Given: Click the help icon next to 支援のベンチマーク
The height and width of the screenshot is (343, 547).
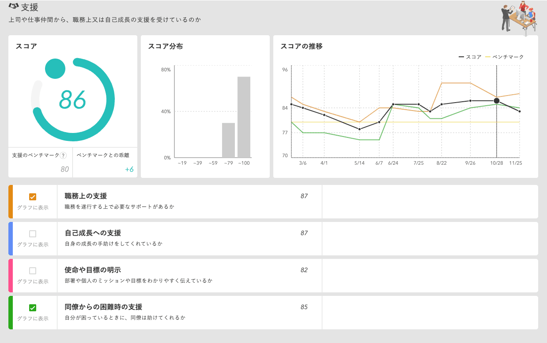Looking at the screenshot, I should (63, 155).
